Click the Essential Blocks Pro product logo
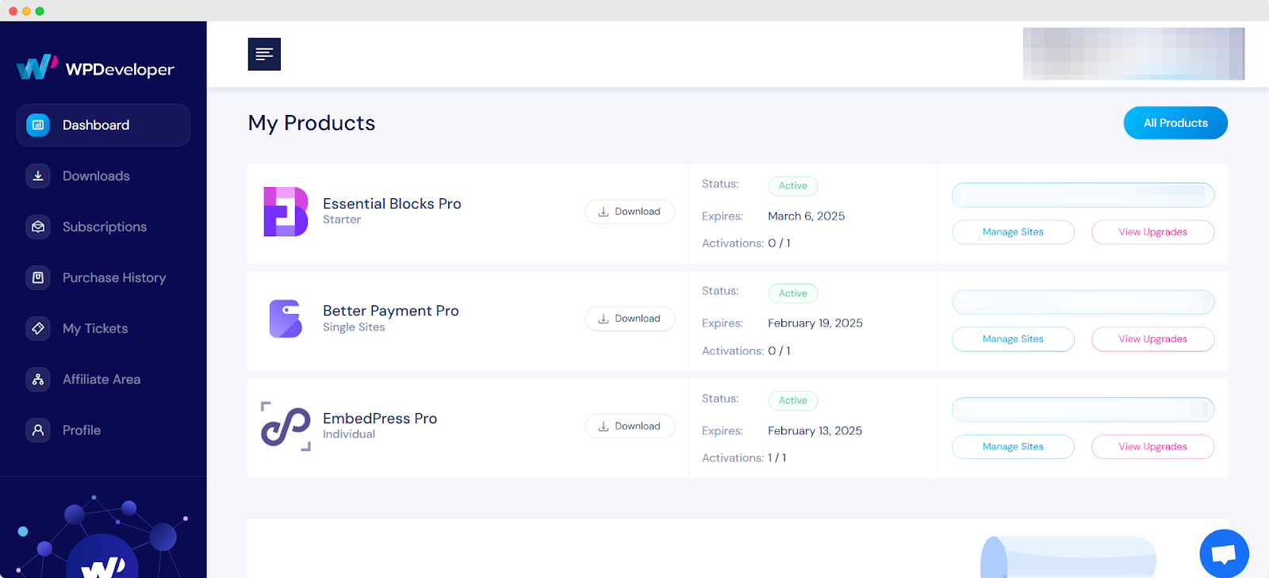The image size is (1269, 578). tap(286, 212)
